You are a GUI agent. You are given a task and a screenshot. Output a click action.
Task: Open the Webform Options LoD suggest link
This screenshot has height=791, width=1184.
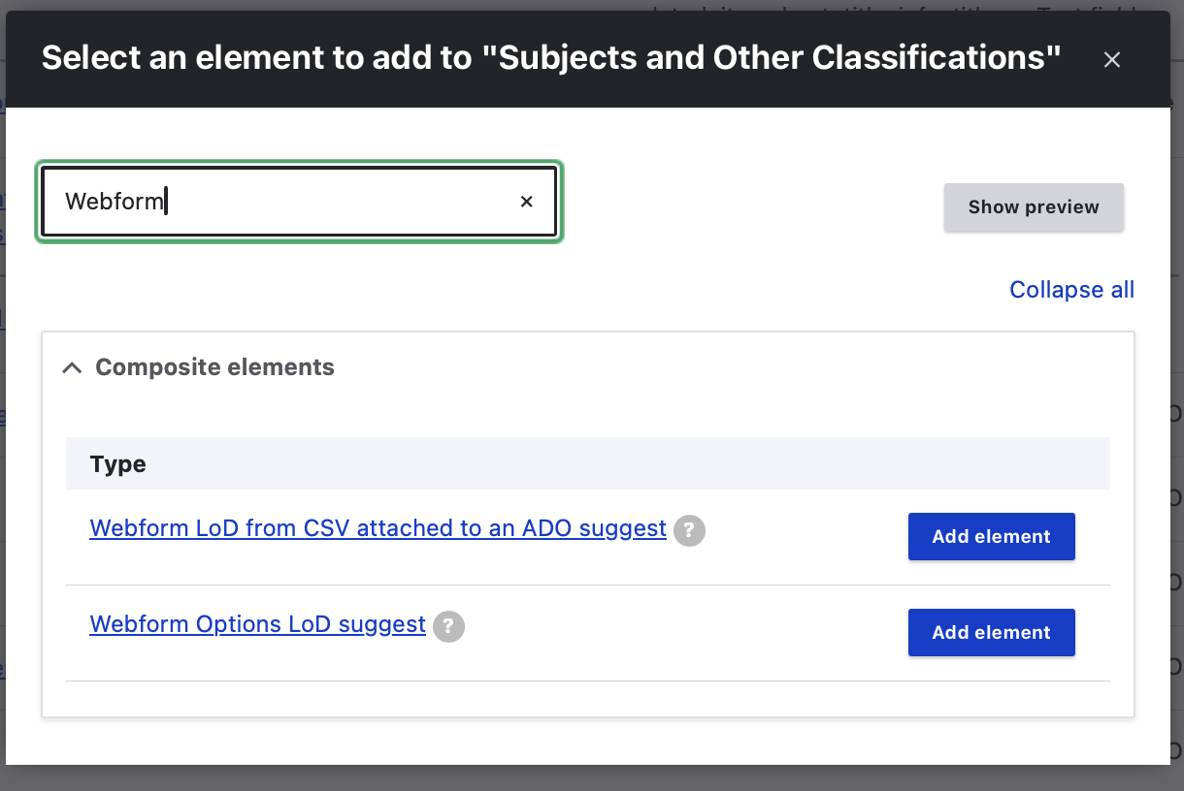coord(257,624)
